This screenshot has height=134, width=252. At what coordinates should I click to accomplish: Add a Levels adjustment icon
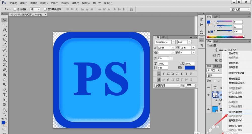click(221, 50)
